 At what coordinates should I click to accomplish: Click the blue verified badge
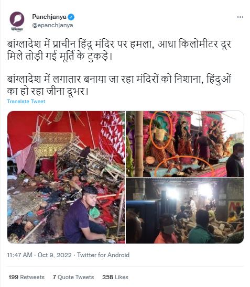coord(71,17)
